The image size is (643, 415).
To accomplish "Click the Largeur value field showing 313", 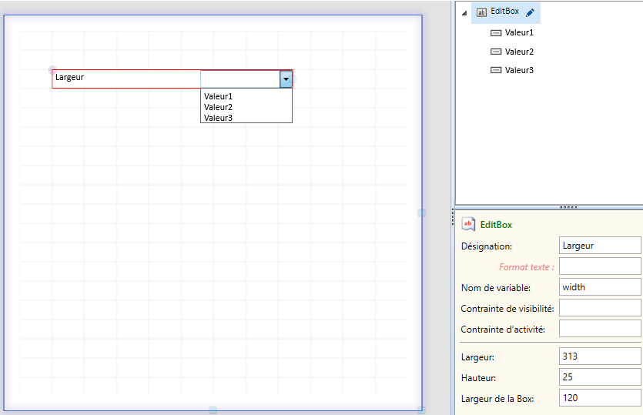I will pos(600,356).
